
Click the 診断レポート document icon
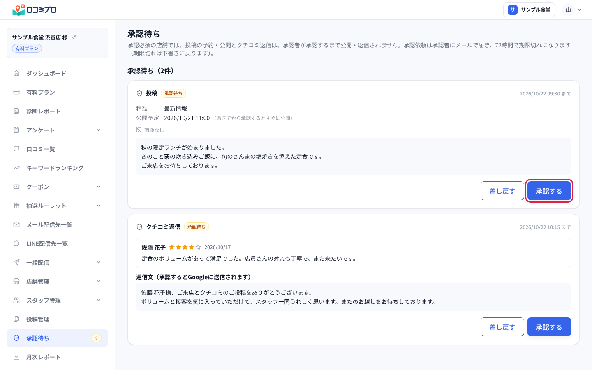[x=16, y=111]
